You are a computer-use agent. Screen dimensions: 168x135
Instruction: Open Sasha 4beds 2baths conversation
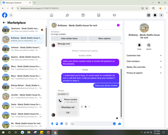pyautogui.click(x=23, y=106)
